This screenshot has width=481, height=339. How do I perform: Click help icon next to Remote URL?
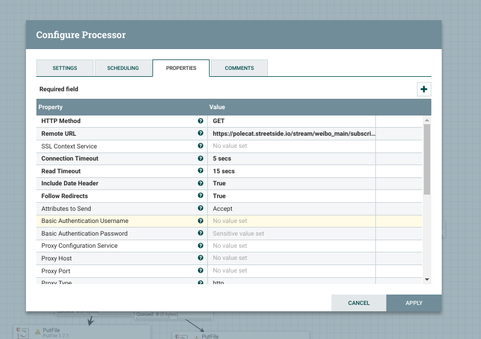(x=200, y=133)
